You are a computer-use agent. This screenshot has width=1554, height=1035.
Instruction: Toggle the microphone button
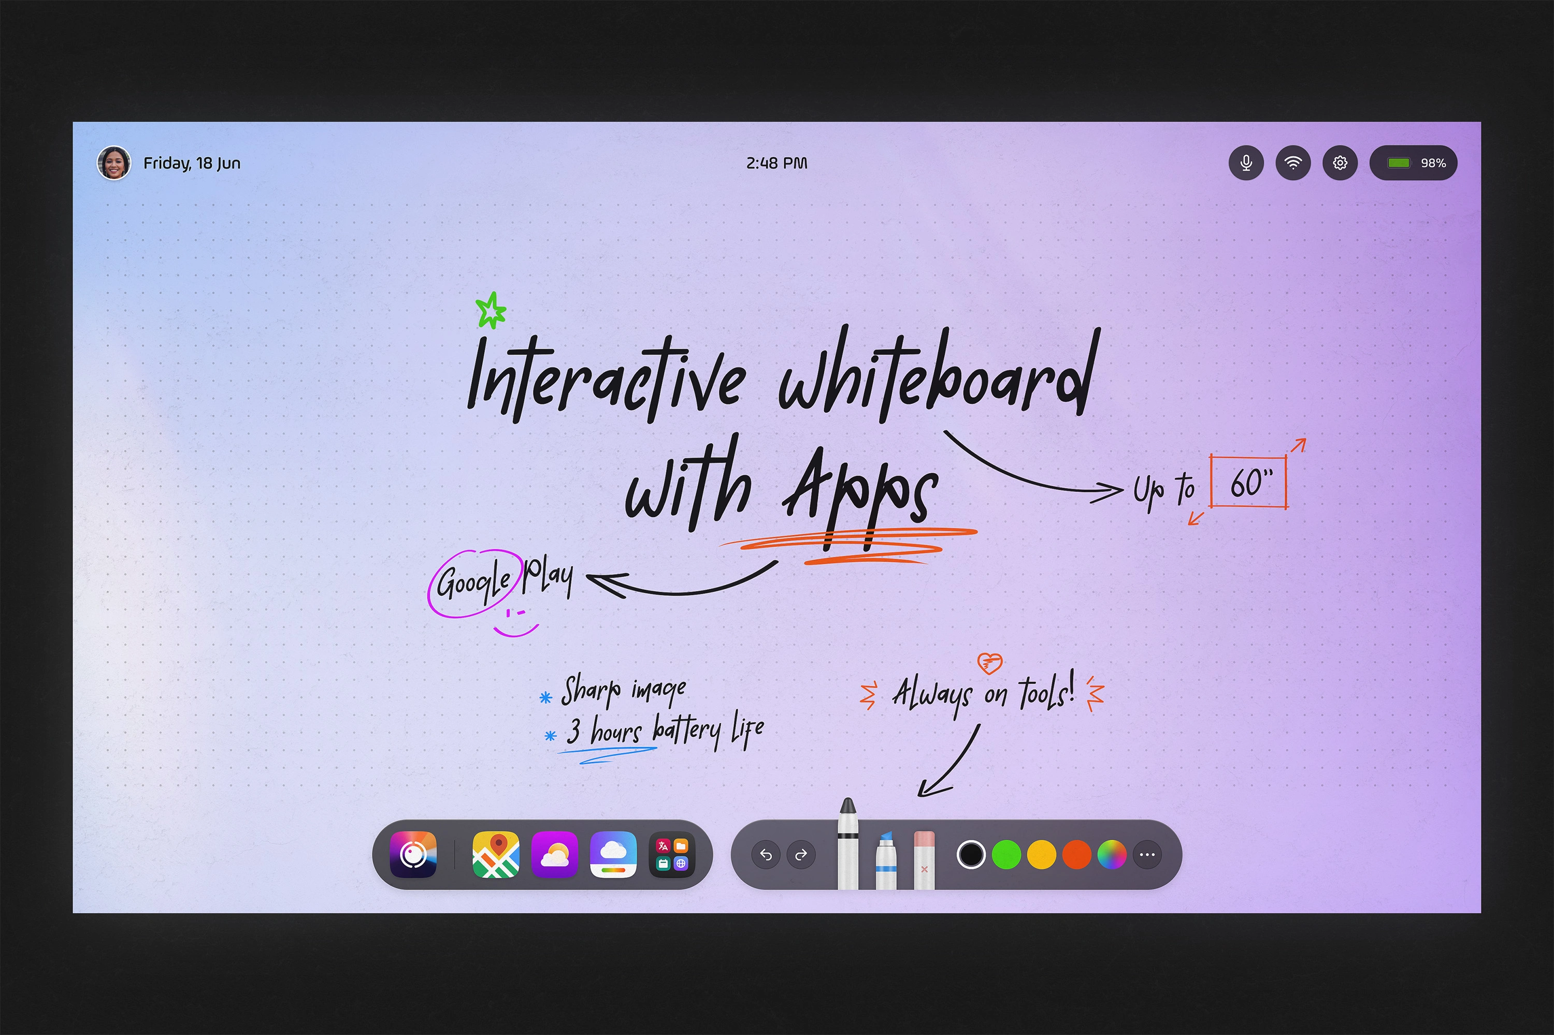[x=1246, y=163]
